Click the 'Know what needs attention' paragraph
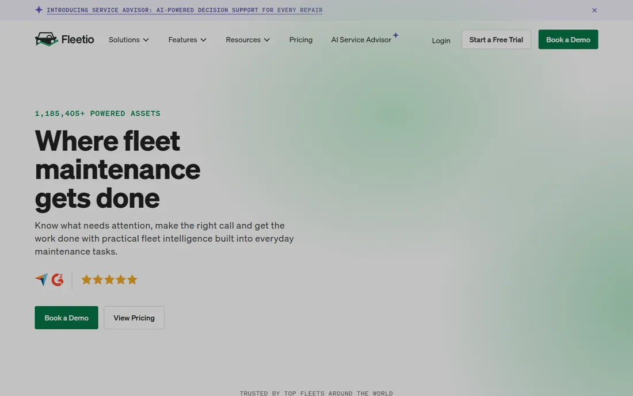Screen dimensions: 633x396 [165, 238]
